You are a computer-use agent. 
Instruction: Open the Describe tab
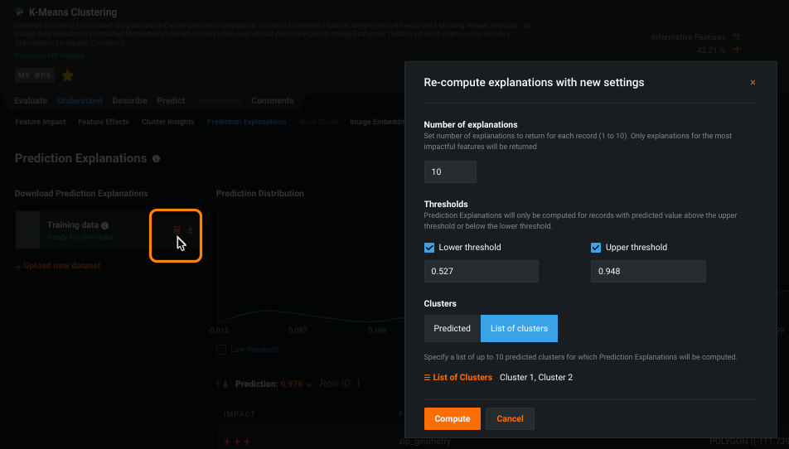click(x=129, y=100)
